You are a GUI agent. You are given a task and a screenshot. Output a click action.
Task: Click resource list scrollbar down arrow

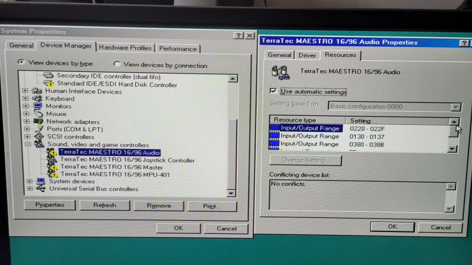(x=452, y=149)
